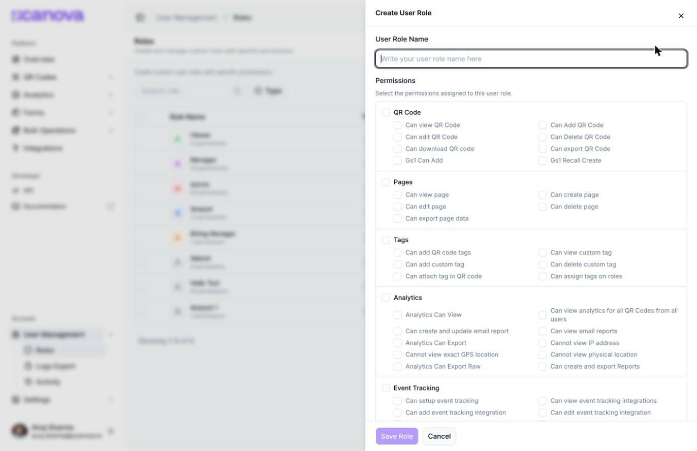Check Can export page data
697x451 pixels.
[397, 218]
